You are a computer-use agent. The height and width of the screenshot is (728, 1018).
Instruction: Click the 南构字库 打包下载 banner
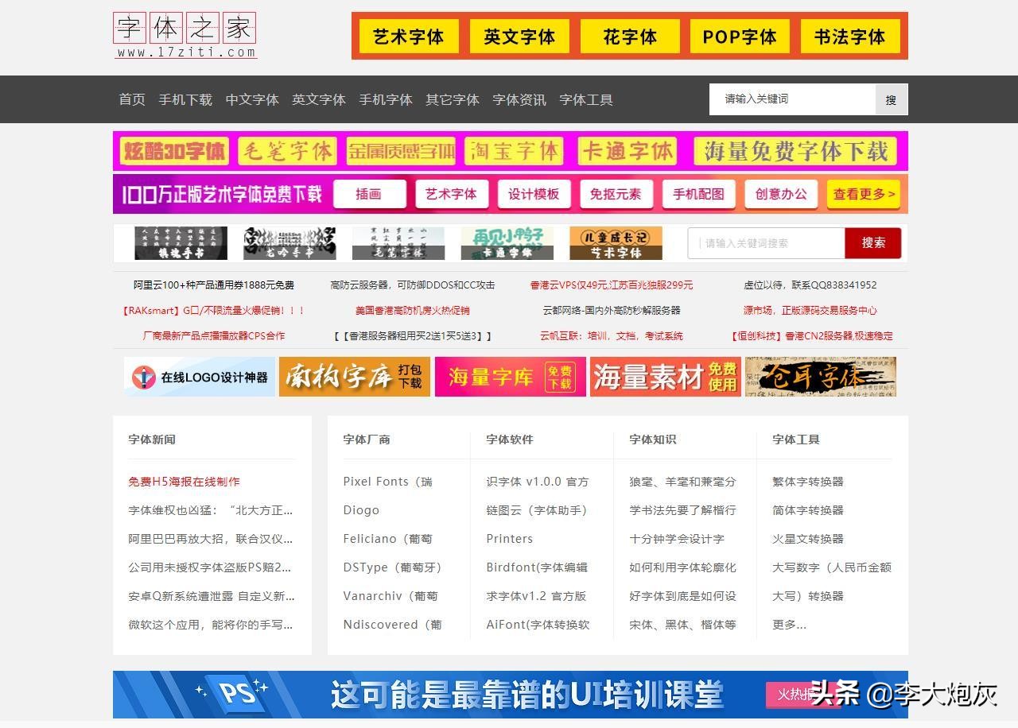355,377
